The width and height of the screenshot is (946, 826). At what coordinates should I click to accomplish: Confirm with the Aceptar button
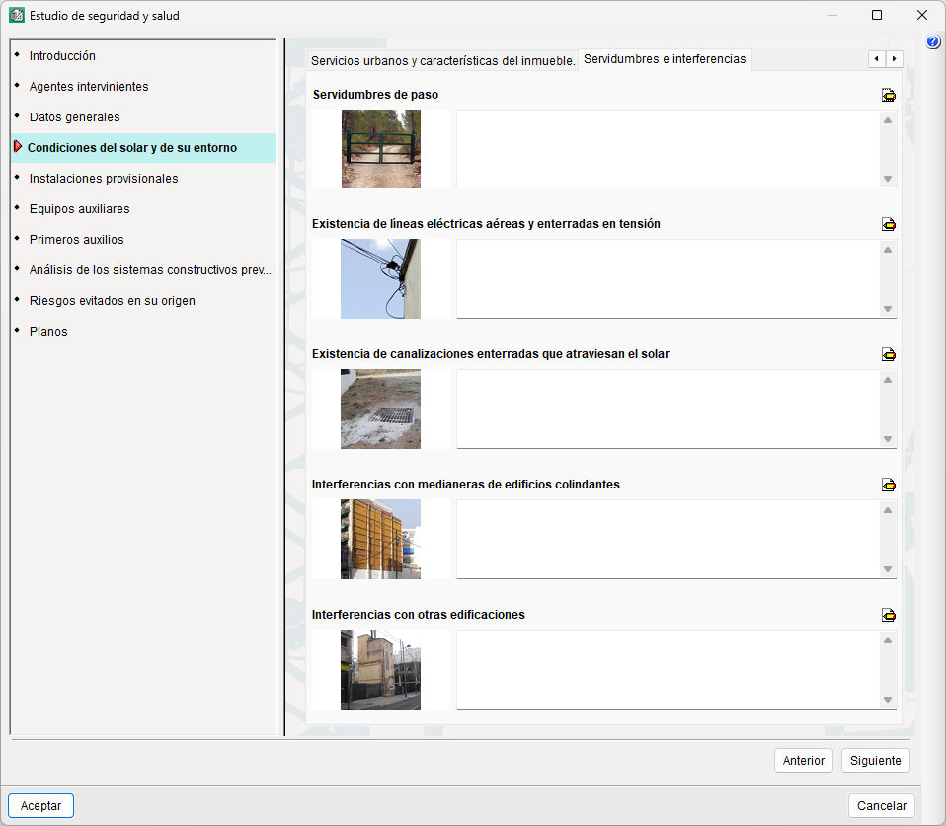click(41, 806)
